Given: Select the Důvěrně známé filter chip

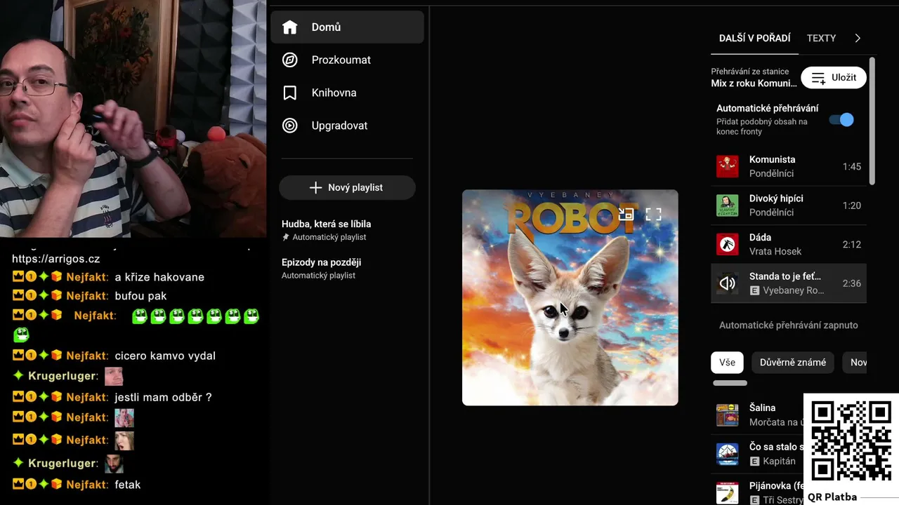Looking at the screenshot, I should pyautogui.click(x=793, y=363).
